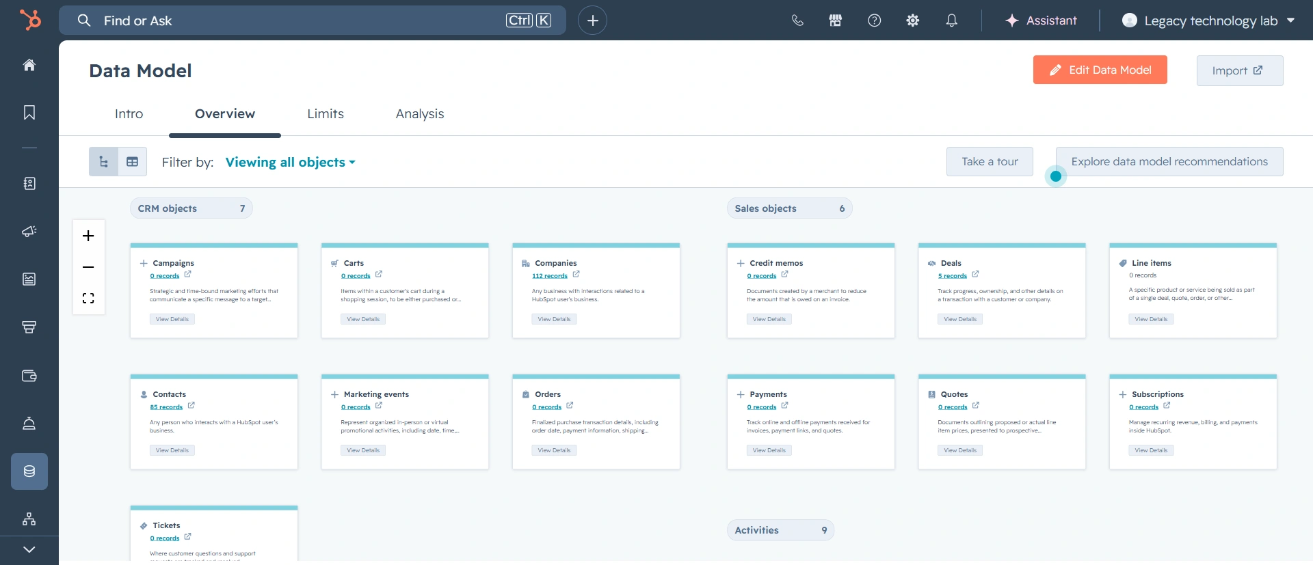
Task: Click View Details on Payments card
Action: (x=769, y=450)
